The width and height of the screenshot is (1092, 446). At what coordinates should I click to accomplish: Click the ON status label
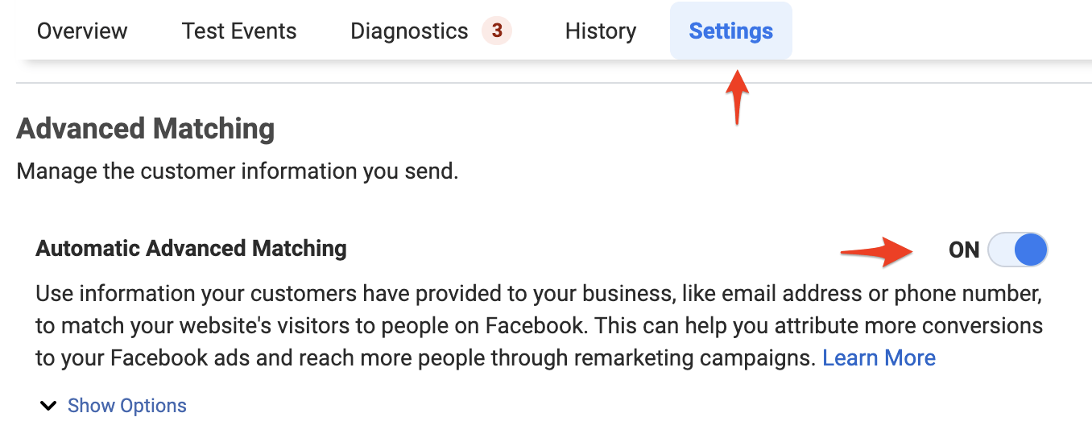point(964,250)
